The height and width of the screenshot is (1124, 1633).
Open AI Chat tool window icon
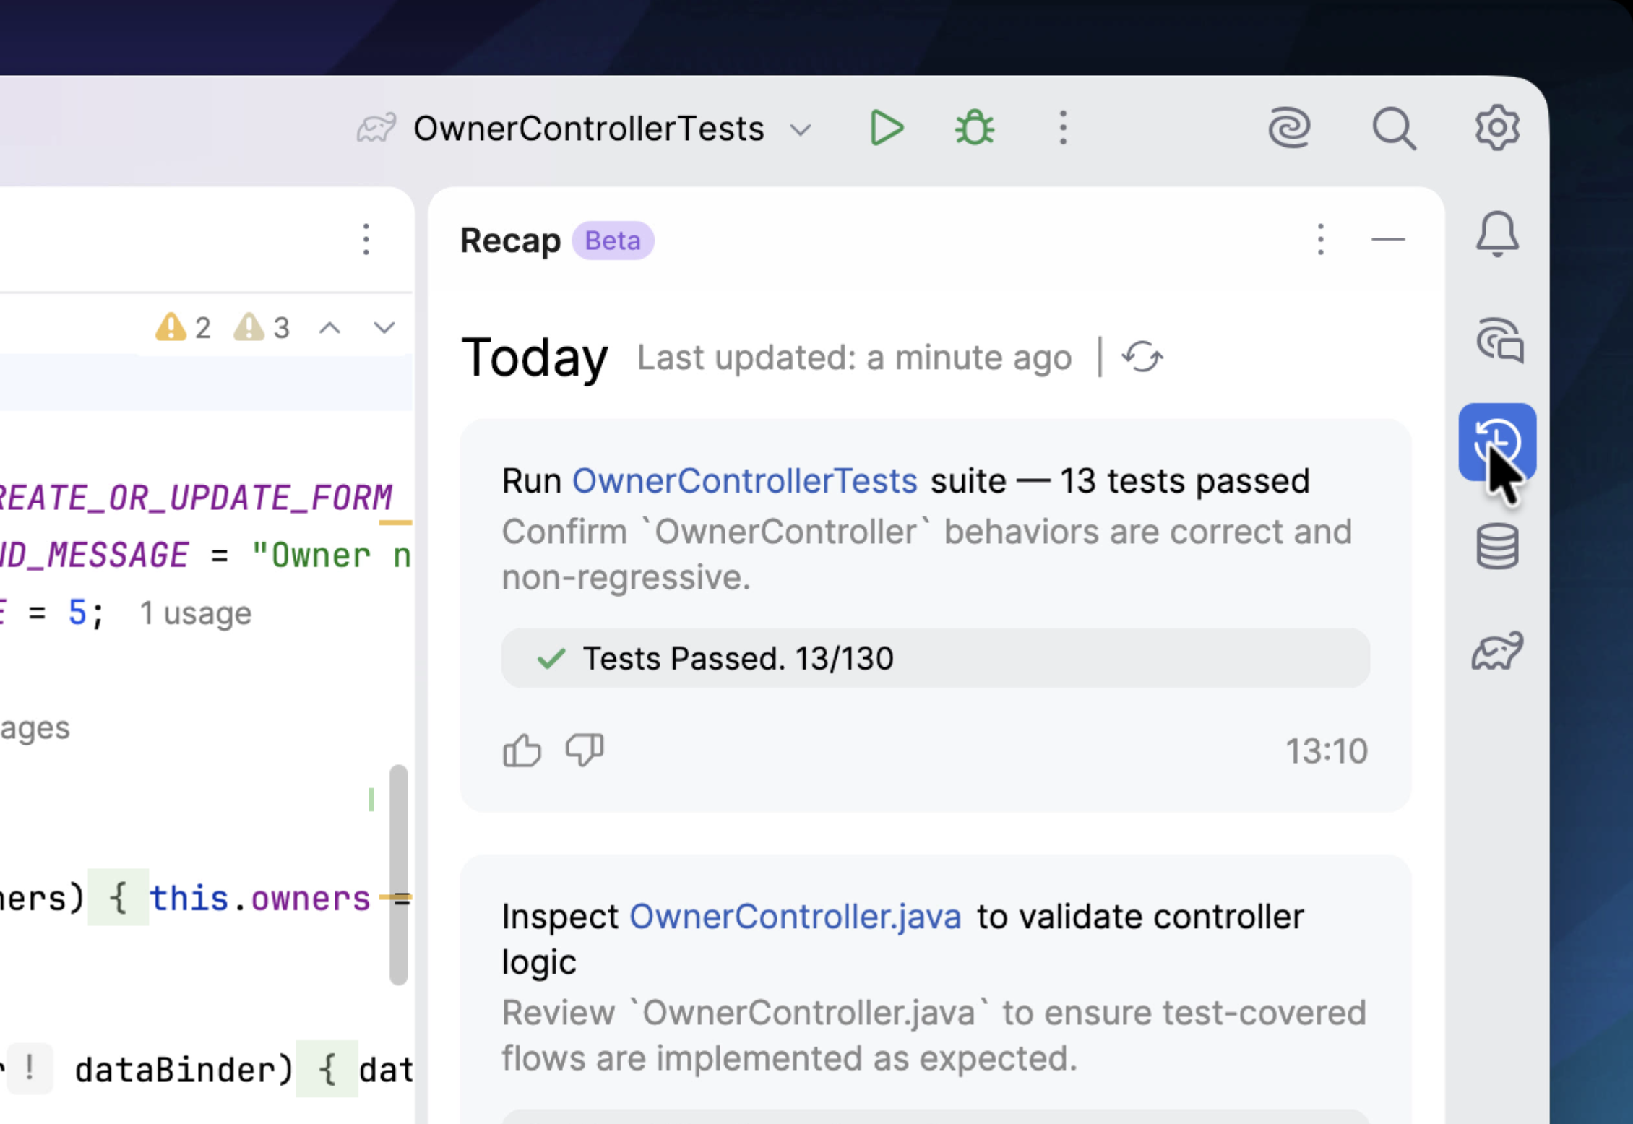click(1499, 340)
